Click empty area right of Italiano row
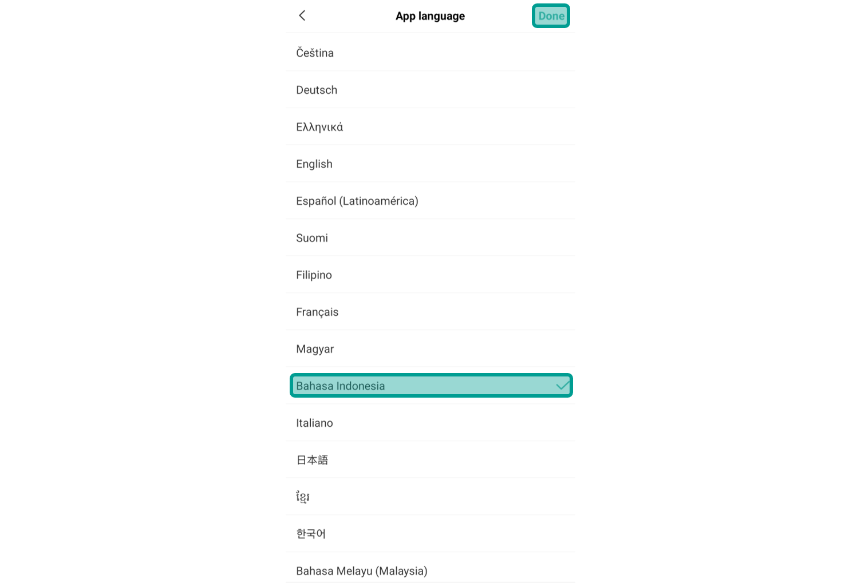861x583 pixels. tap(458, 423)
